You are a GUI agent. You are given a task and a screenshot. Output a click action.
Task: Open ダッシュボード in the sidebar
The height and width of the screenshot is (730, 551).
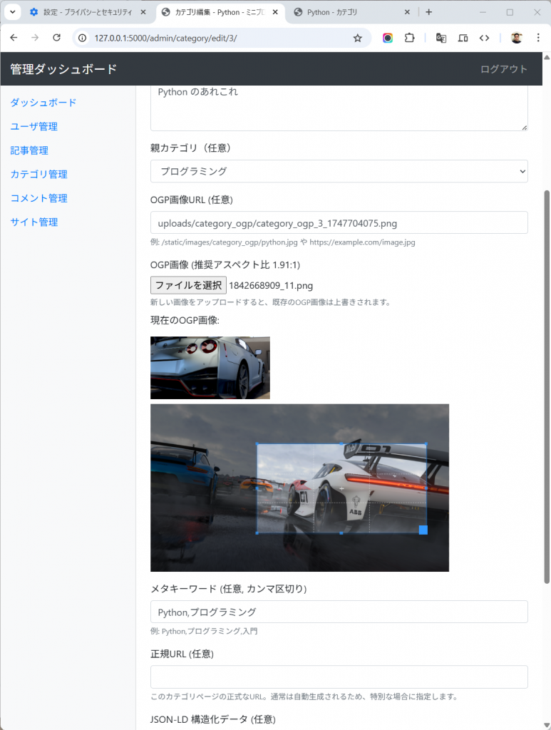(43, 103)
